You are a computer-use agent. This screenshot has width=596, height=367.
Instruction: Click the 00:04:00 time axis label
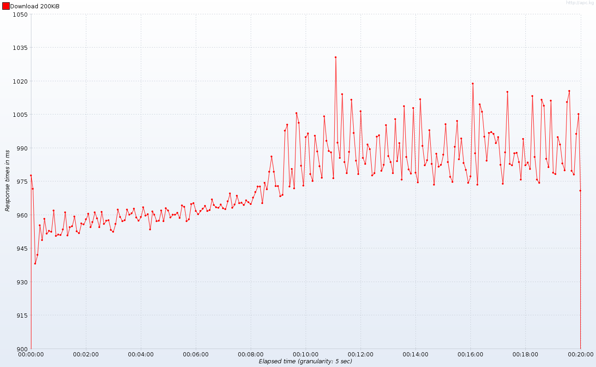point(141,355)
